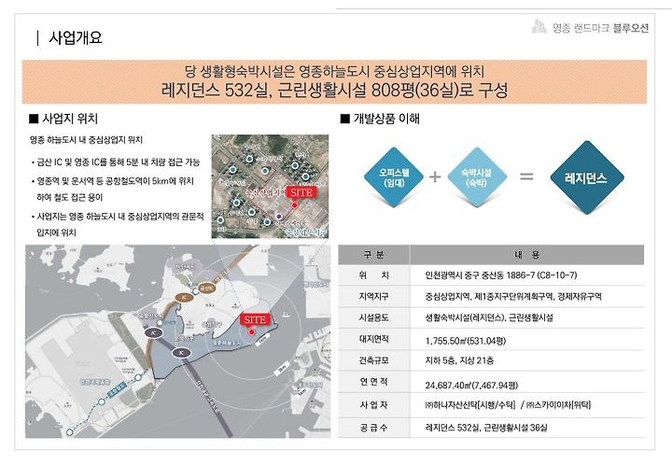Click banner line 당 생활형숙박시설은 영종하늘도시
The height and width of the screenshot is (465, 672).
334,71
